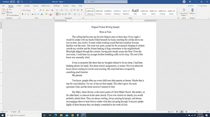Click the Share button
This screenshot has width=210, height=117.
191,6
